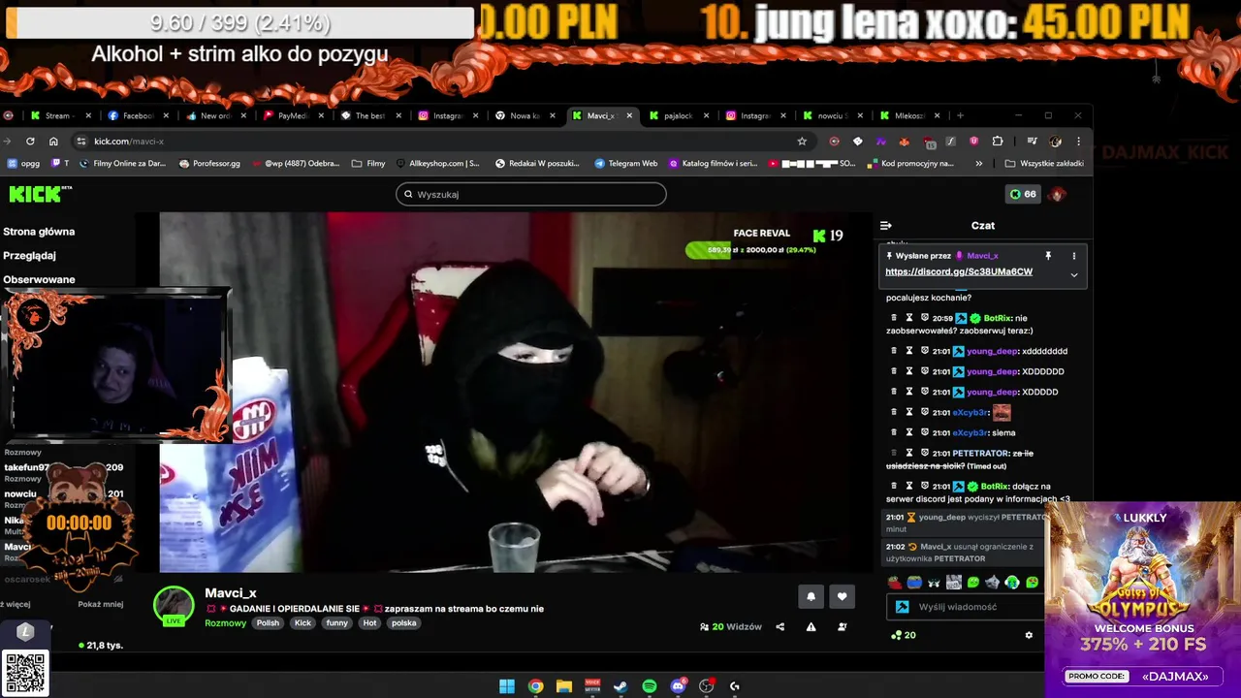Screen dimensions: 1241x698
Task: Open the user icon beside report
Action: pos(842,627)
